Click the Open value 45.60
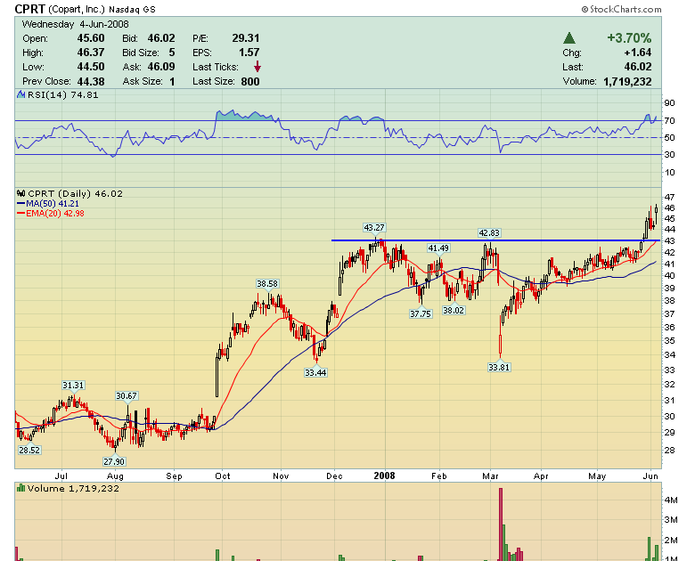The image size is (695, 561). 90,38
